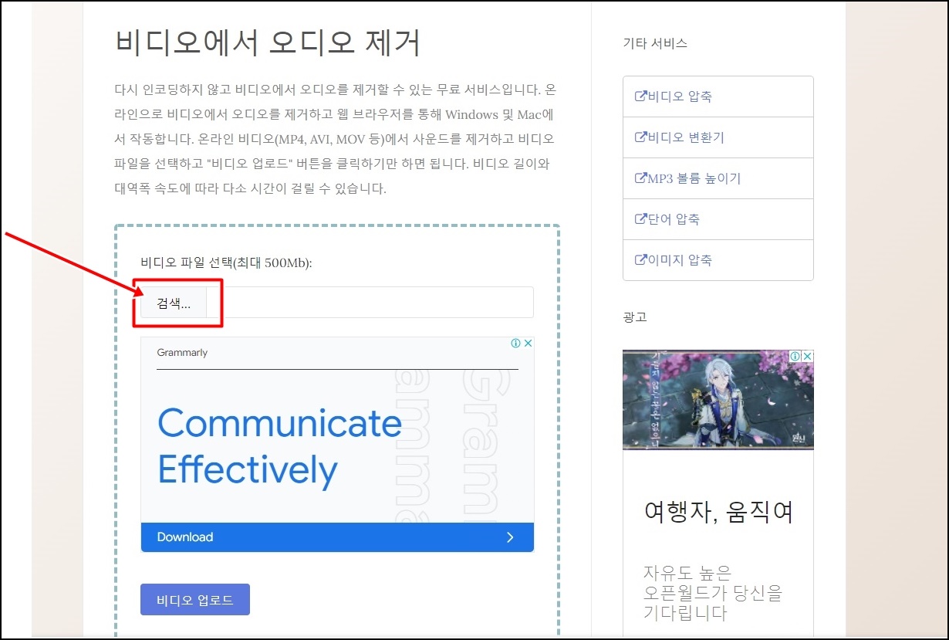Click the 비디오 업로드 button
Screen dimensions: 949x640
point(195,600)
